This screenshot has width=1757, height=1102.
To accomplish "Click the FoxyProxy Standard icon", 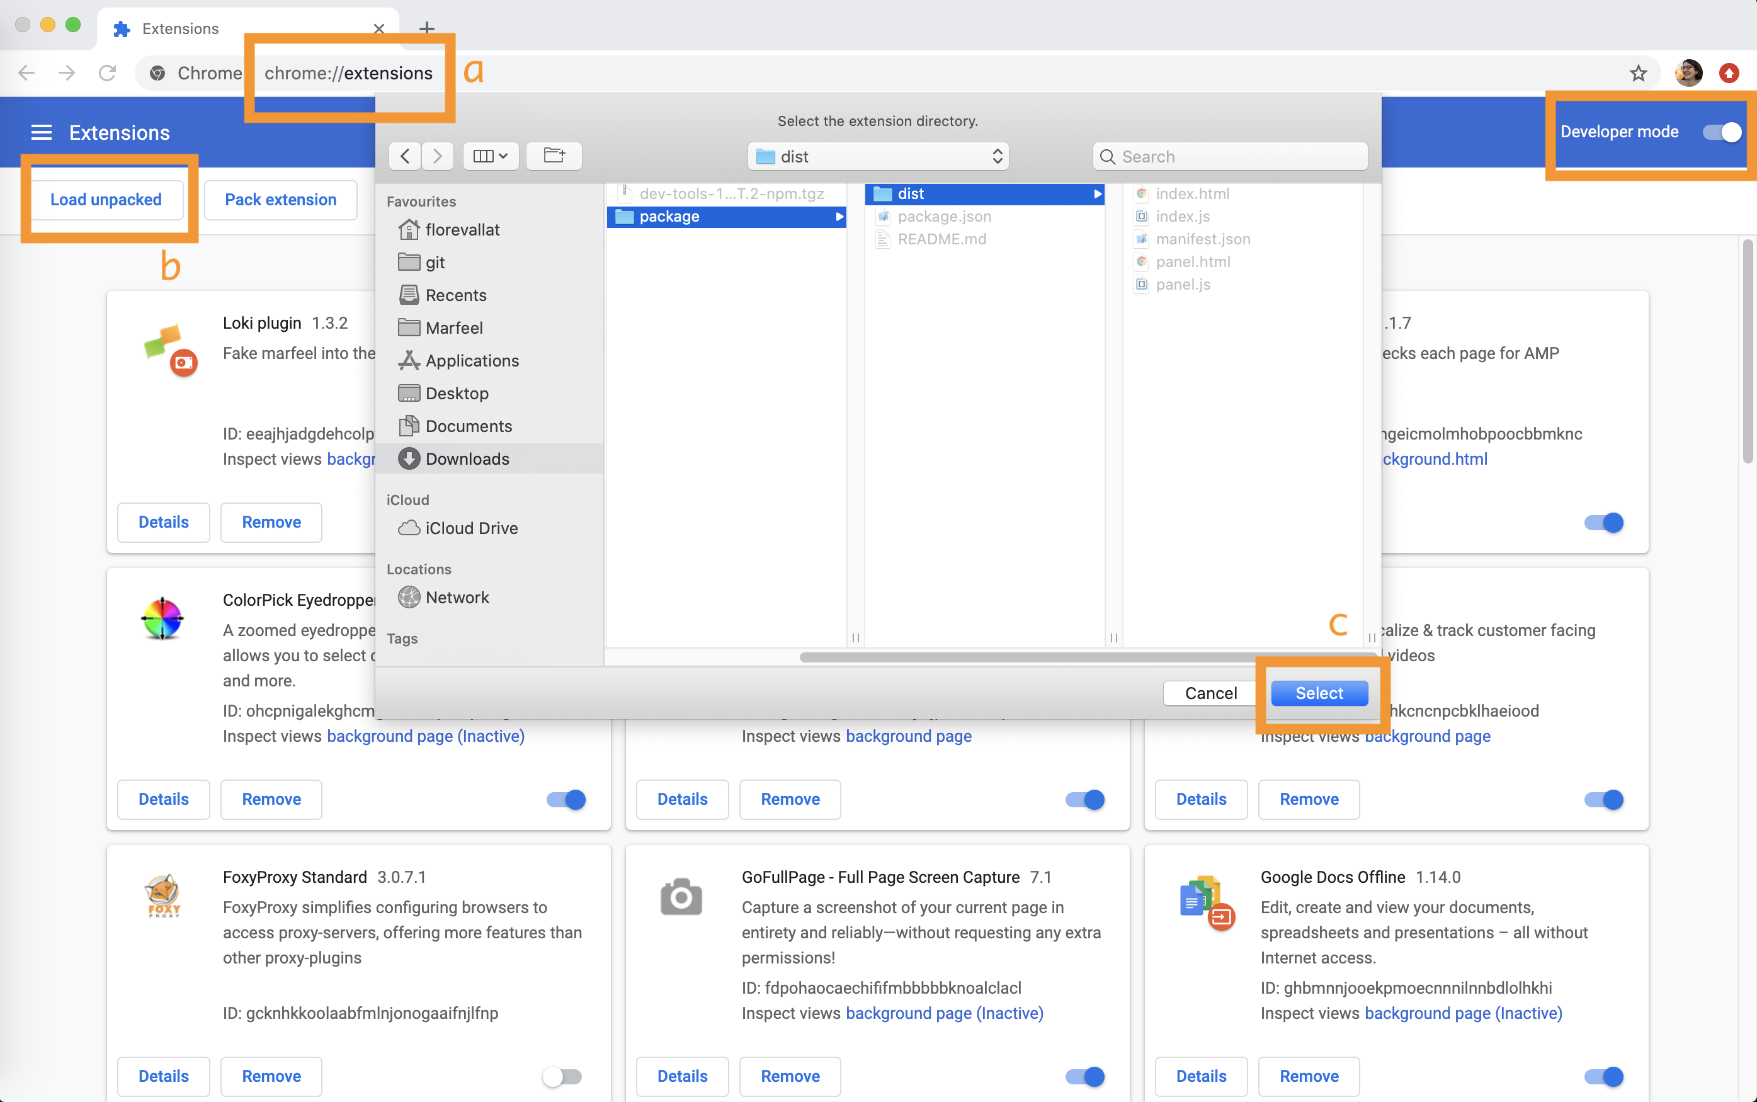I will [163, 895].
